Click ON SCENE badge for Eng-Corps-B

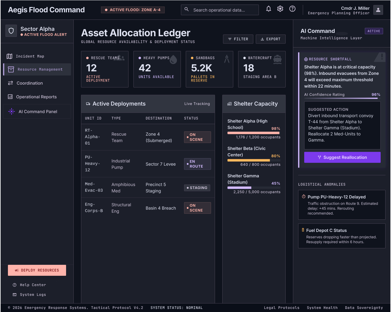click(197, 208)
